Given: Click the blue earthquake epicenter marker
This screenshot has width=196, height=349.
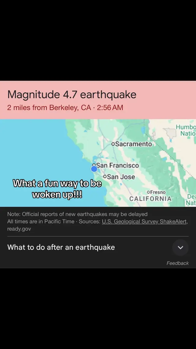Looking at the screenshot, I should [x=94, y=168].
